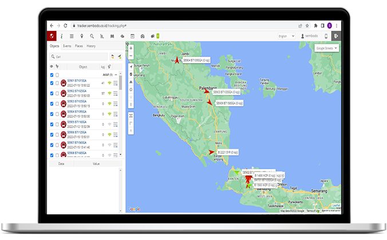Collapse the AKAP (9) object group

(x=116, y=75)
